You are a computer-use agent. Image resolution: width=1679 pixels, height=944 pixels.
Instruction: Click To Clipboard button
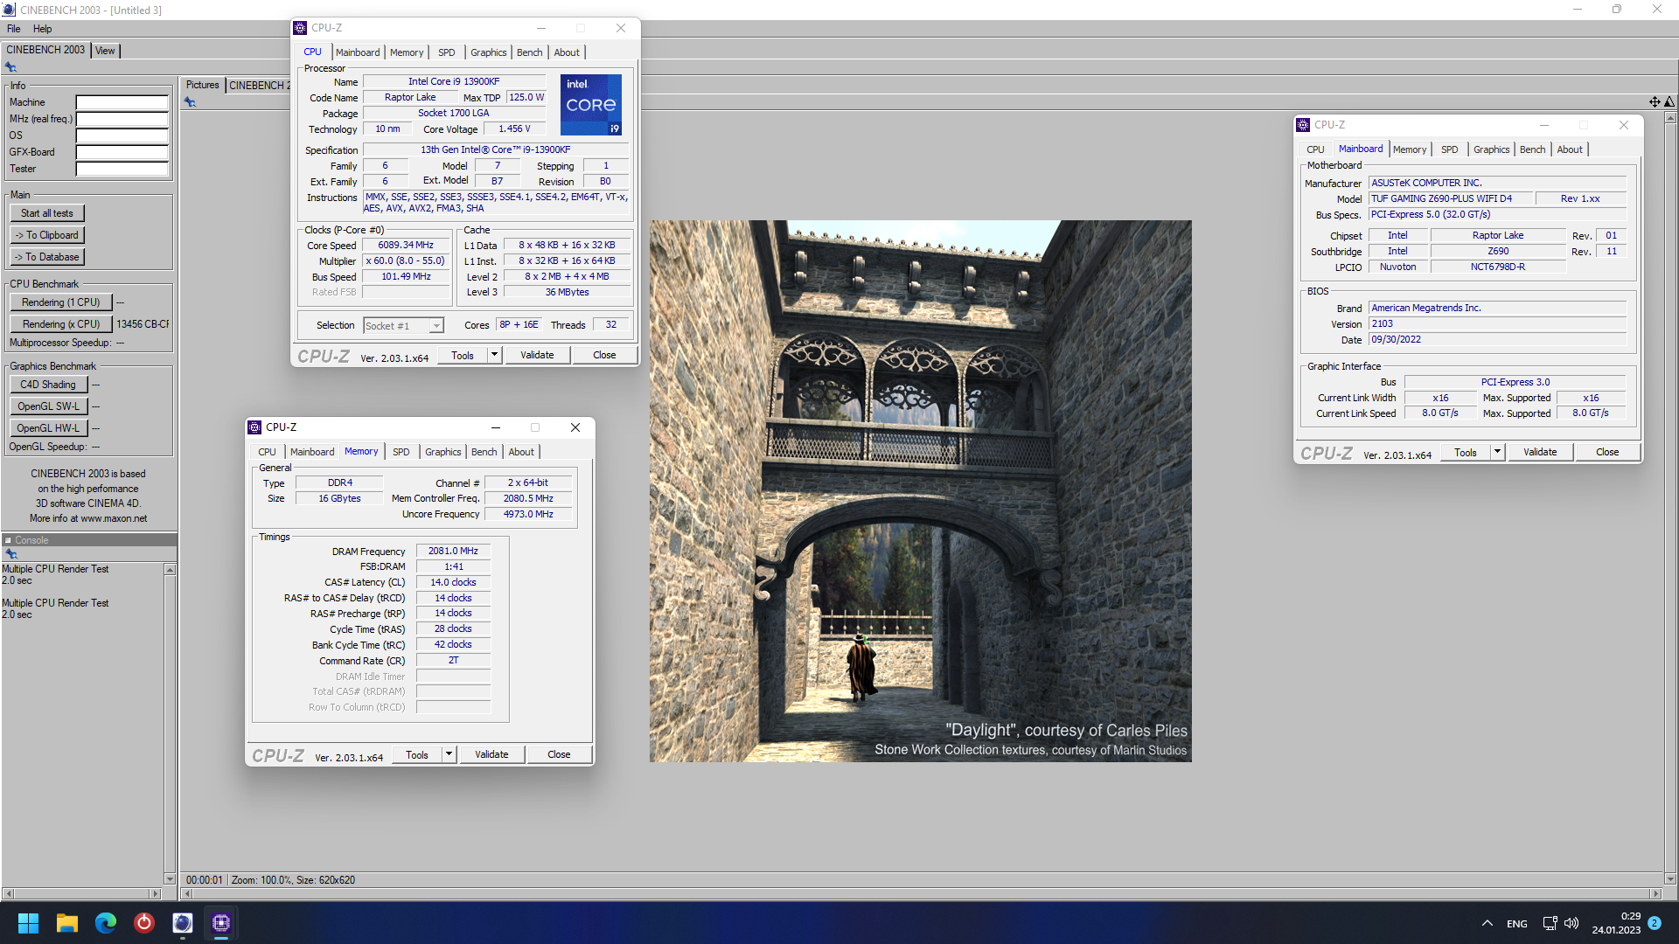pyautogui.click(x=47, y=235)
